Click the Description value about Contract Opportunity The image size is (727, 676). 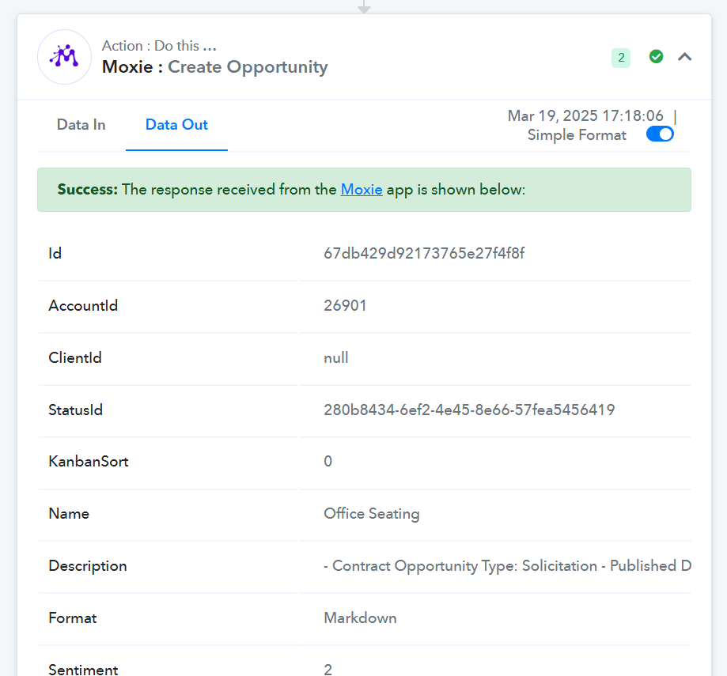coord(508,566)
